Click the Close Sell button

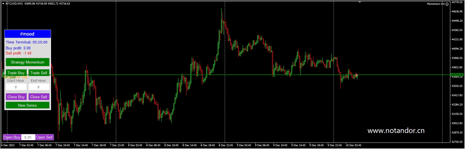39,97
